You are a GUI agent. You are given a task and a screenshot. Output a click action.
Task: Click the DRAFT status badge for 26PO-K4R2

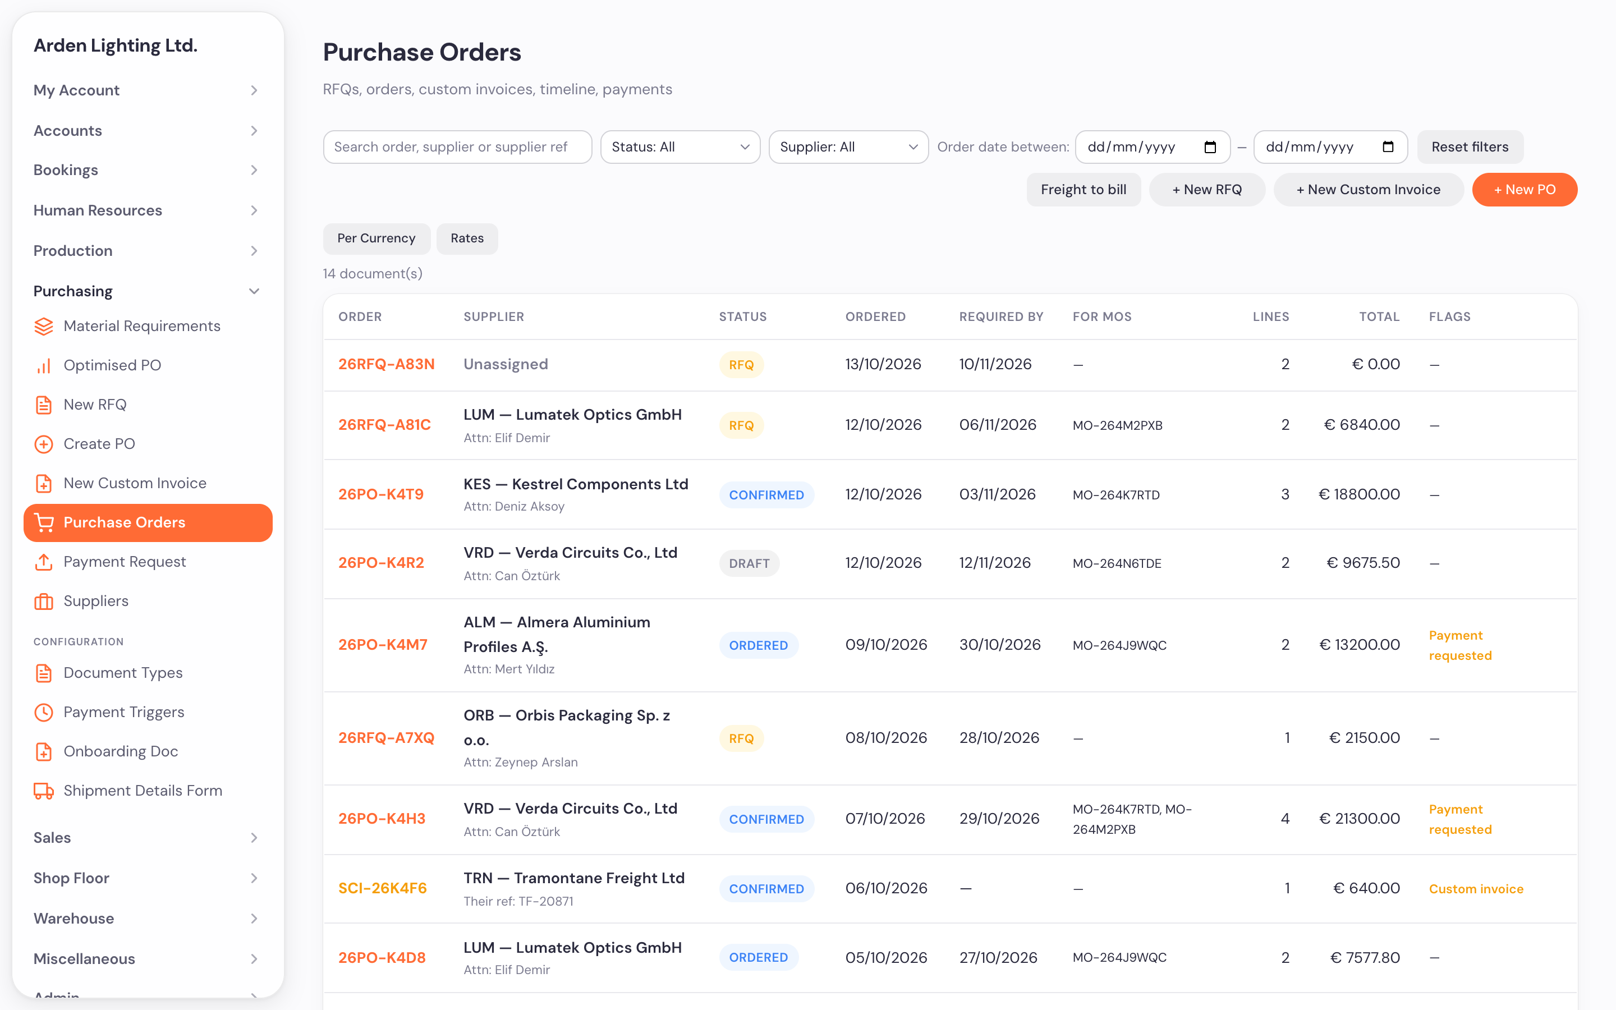click(749, 564)
